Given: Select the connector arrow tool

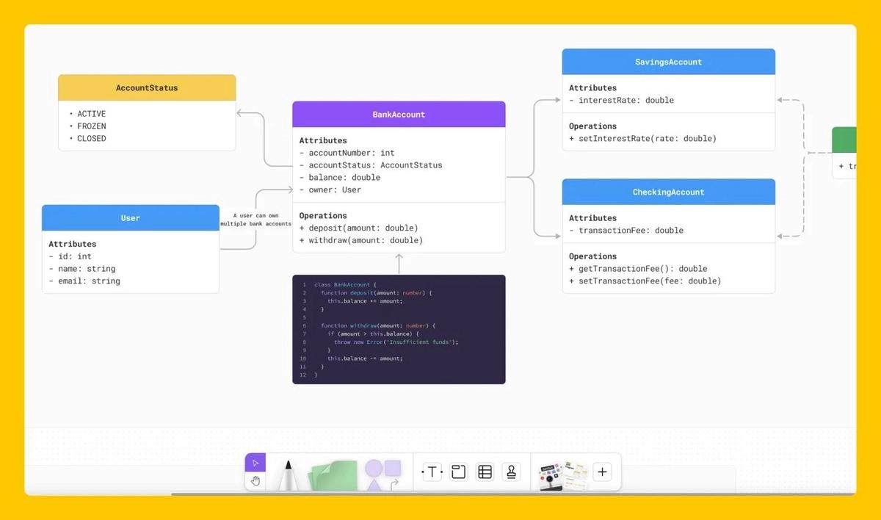Looking at the screenshot, I should point(394,481).
